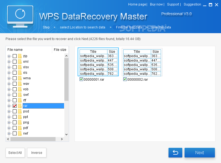Screen dimensions: 221x163
Task: Expand the vob tree node
Action: (x=9, y=90)
